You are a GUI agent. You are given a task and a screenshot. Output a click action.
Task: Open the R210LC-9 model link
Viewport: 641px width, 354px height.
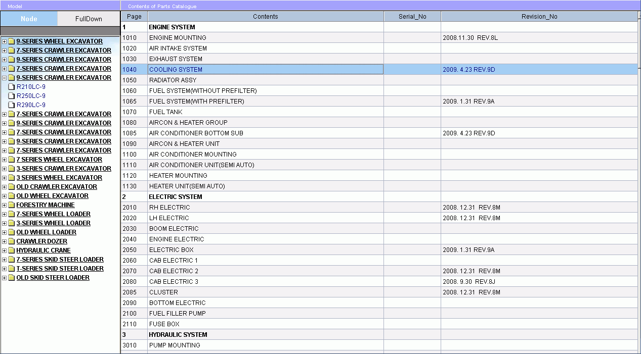[31, 87]
